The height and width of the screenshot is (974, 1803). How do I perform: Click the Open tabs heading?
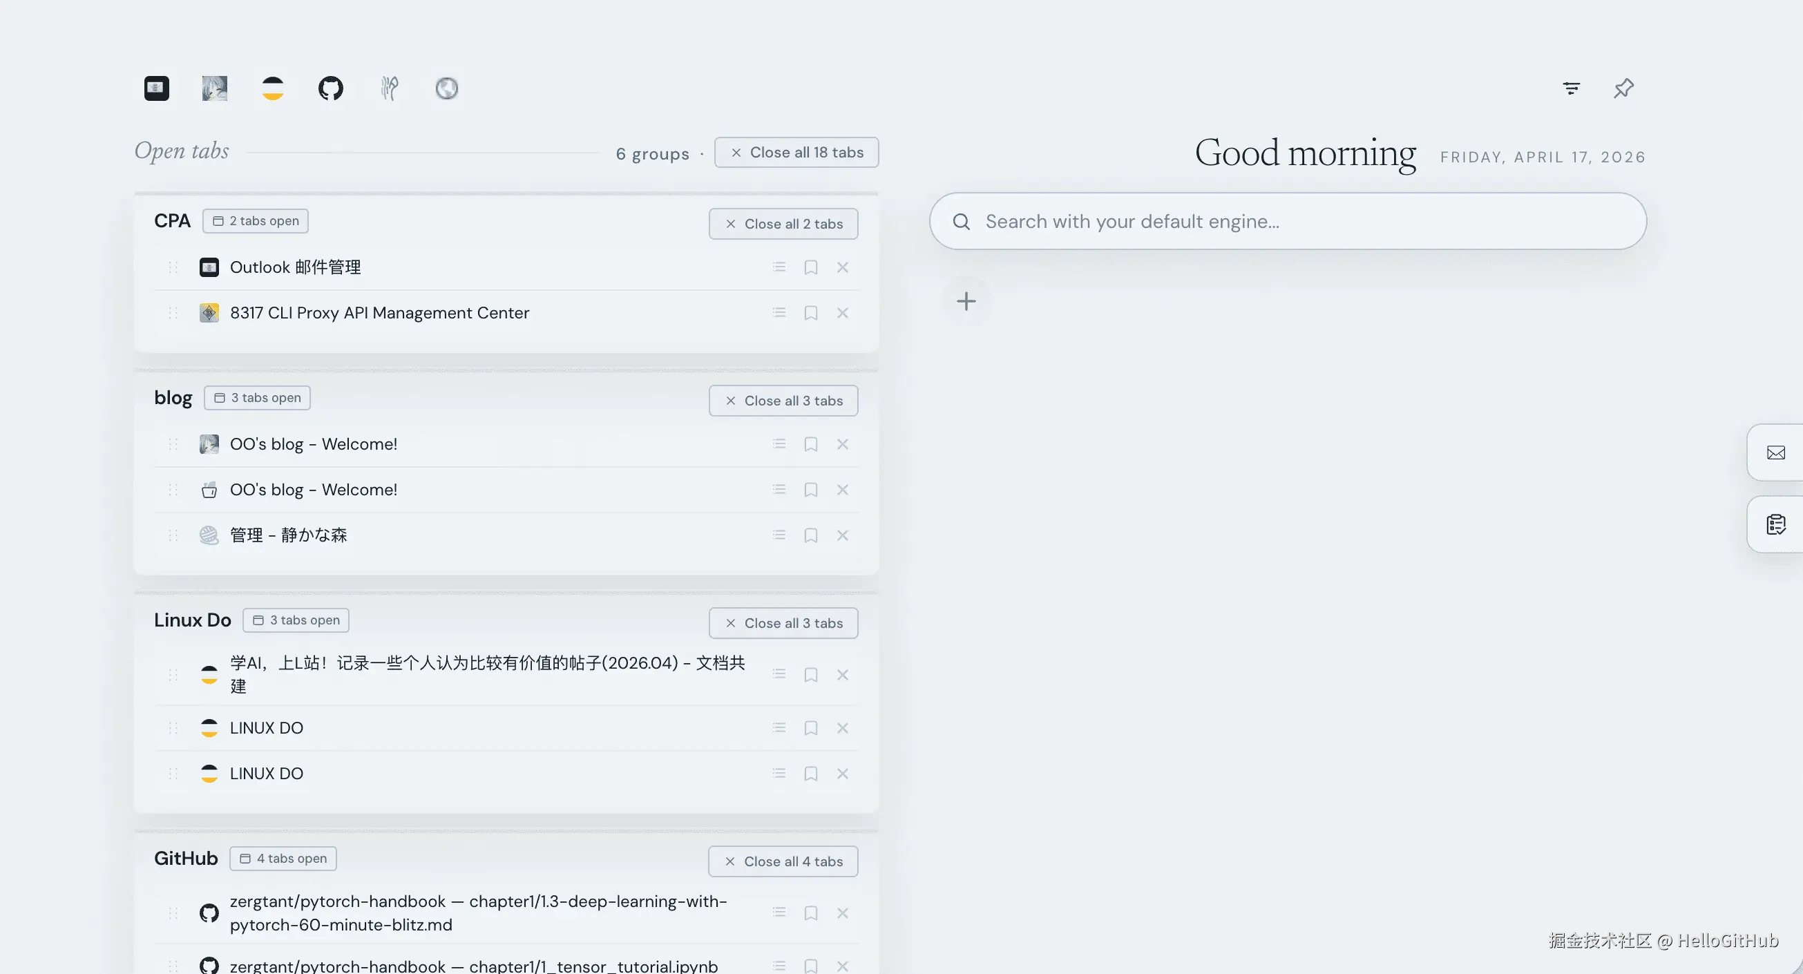click(x=182, y=151)
